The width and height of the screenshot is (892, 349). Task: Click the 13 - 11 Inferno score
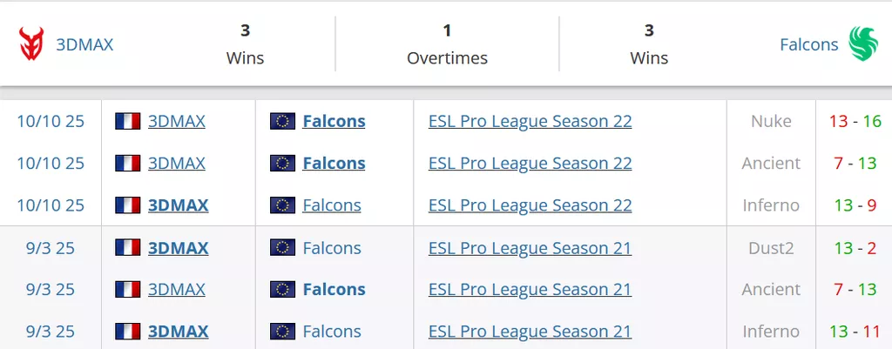point(855,332)
